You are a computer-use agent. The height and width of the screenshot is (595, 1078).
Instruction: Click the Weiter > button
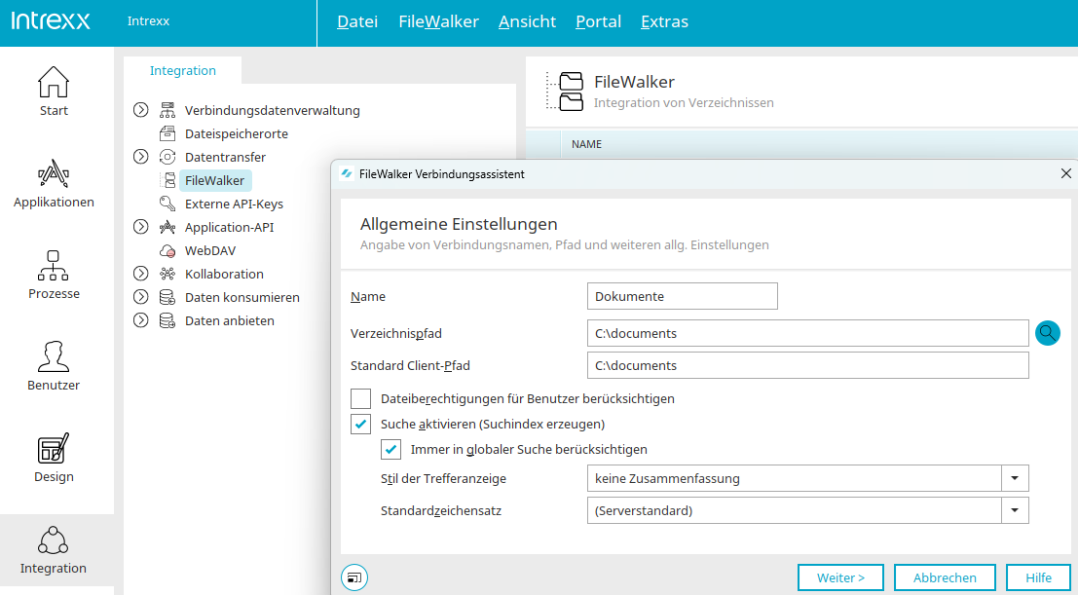point(840,577)
